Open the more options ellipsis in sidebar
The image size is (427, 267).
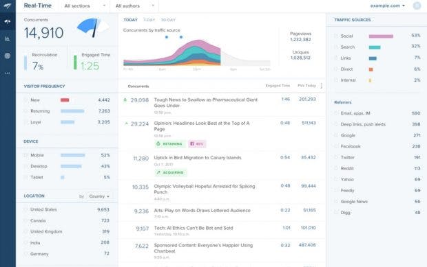tap(8, 73)
